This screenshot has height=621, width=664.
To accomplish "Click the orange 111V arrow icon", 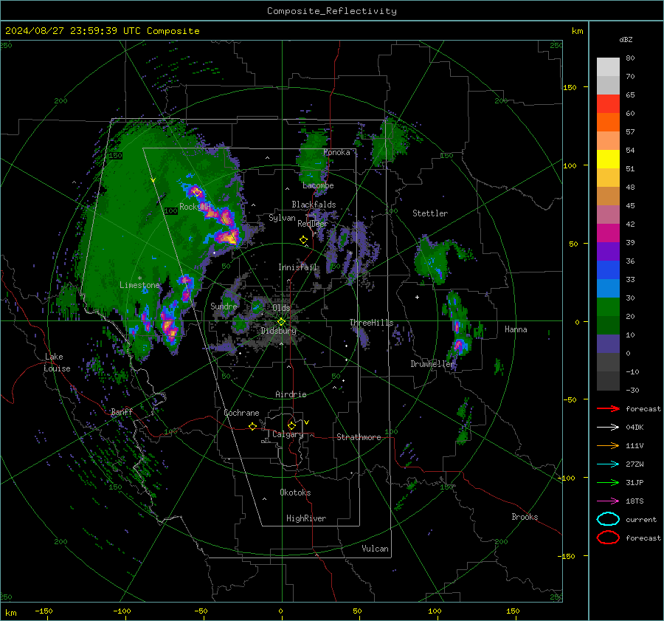I will 608,445.
